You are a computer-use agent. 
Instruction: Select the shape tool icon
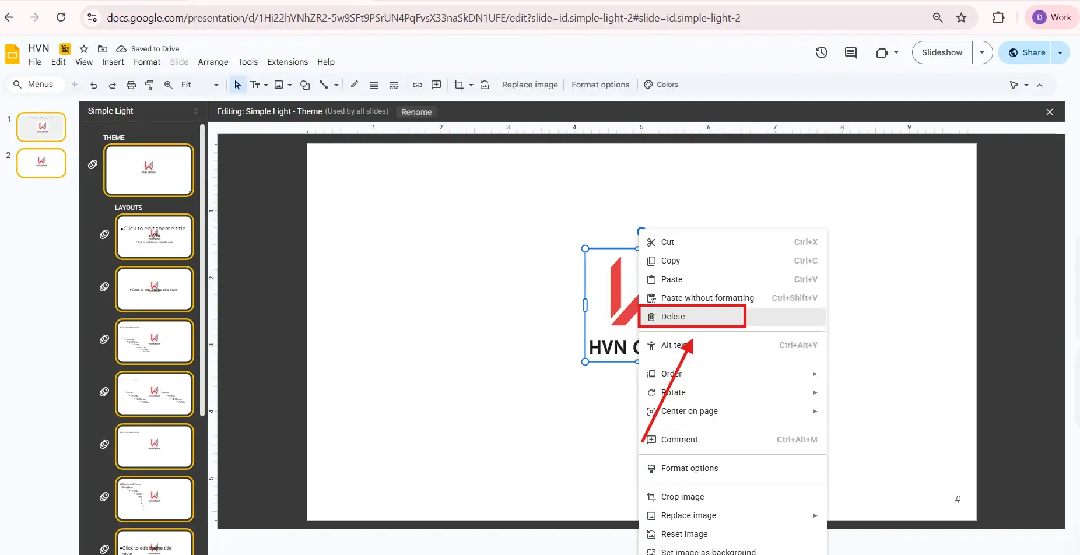pos(304,85)
